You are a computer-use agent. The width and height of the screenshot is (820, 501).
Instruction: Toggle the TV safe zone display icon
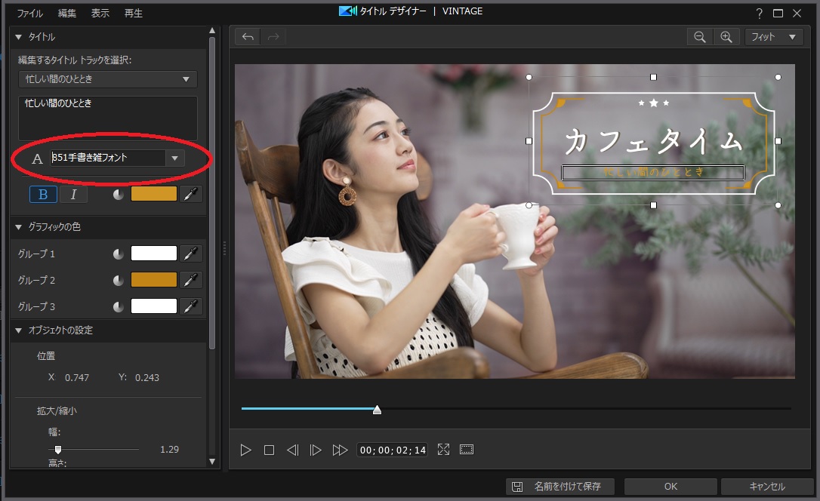click(467, 450)
